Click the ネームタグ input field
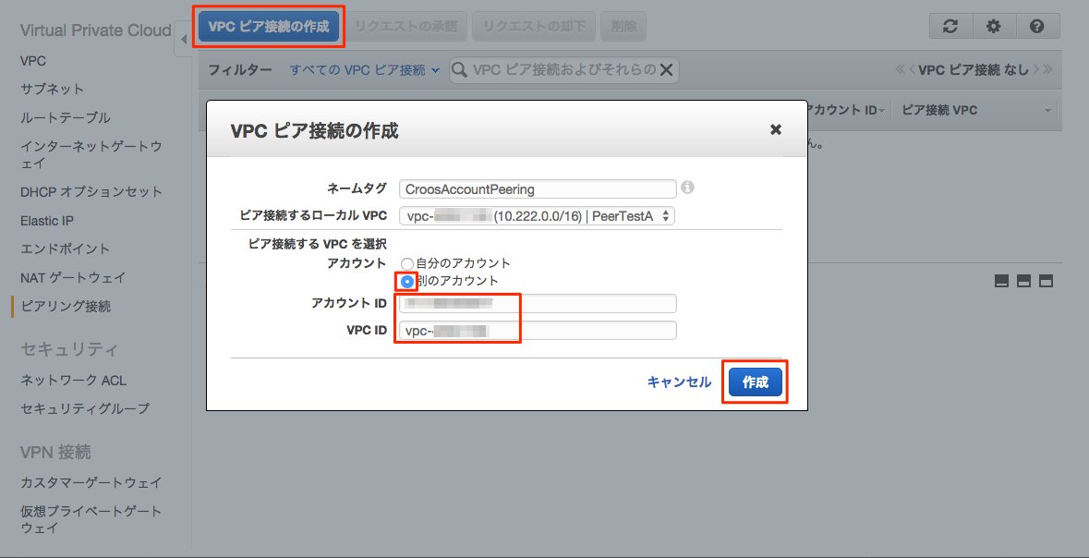Viewport: 1089px width, 558px height. pyautogui.click(x=538, y=188)
